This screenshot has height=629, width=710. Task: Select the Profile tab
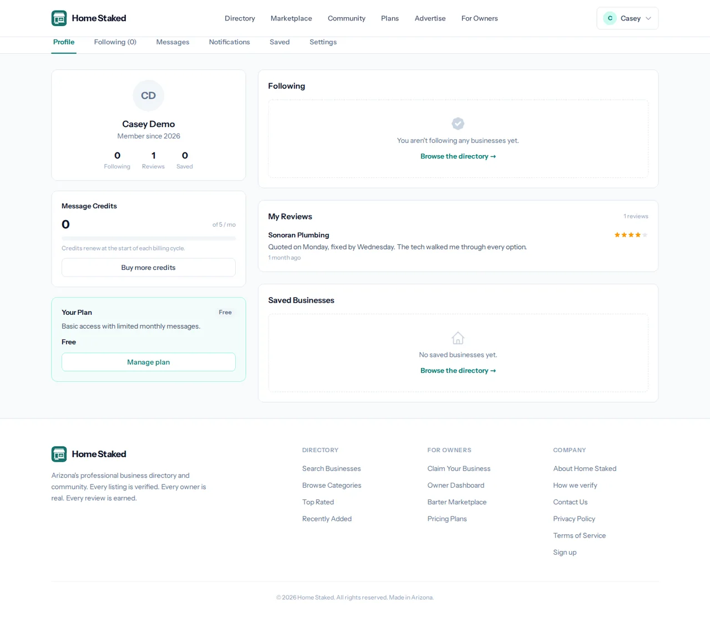click(64, 42)
